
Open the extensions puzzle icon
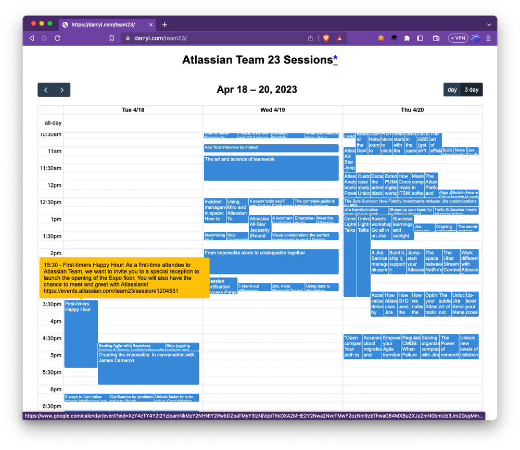(407, 38)
